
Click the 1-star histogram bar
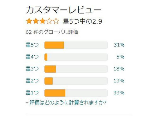76,93
